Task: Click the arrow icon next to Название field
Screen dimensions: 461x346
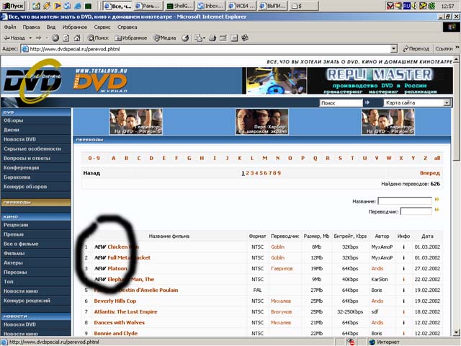Action: click(x=437, y=200)
